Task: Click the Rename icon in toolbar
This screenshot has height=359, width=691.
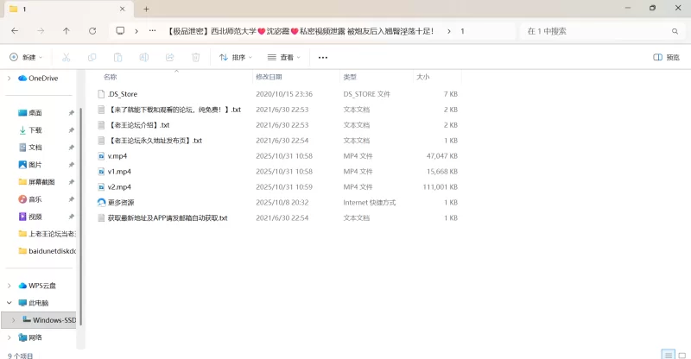Action: (x=143, y=58)
